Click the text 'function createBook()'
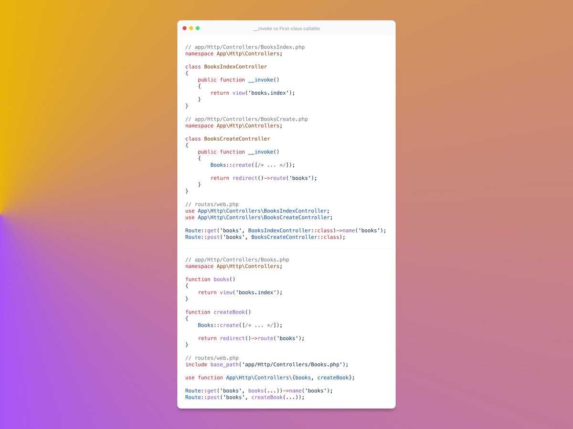The height and width of the screenshot is (429, 573). pyautogui.click(x=218, y=312)
